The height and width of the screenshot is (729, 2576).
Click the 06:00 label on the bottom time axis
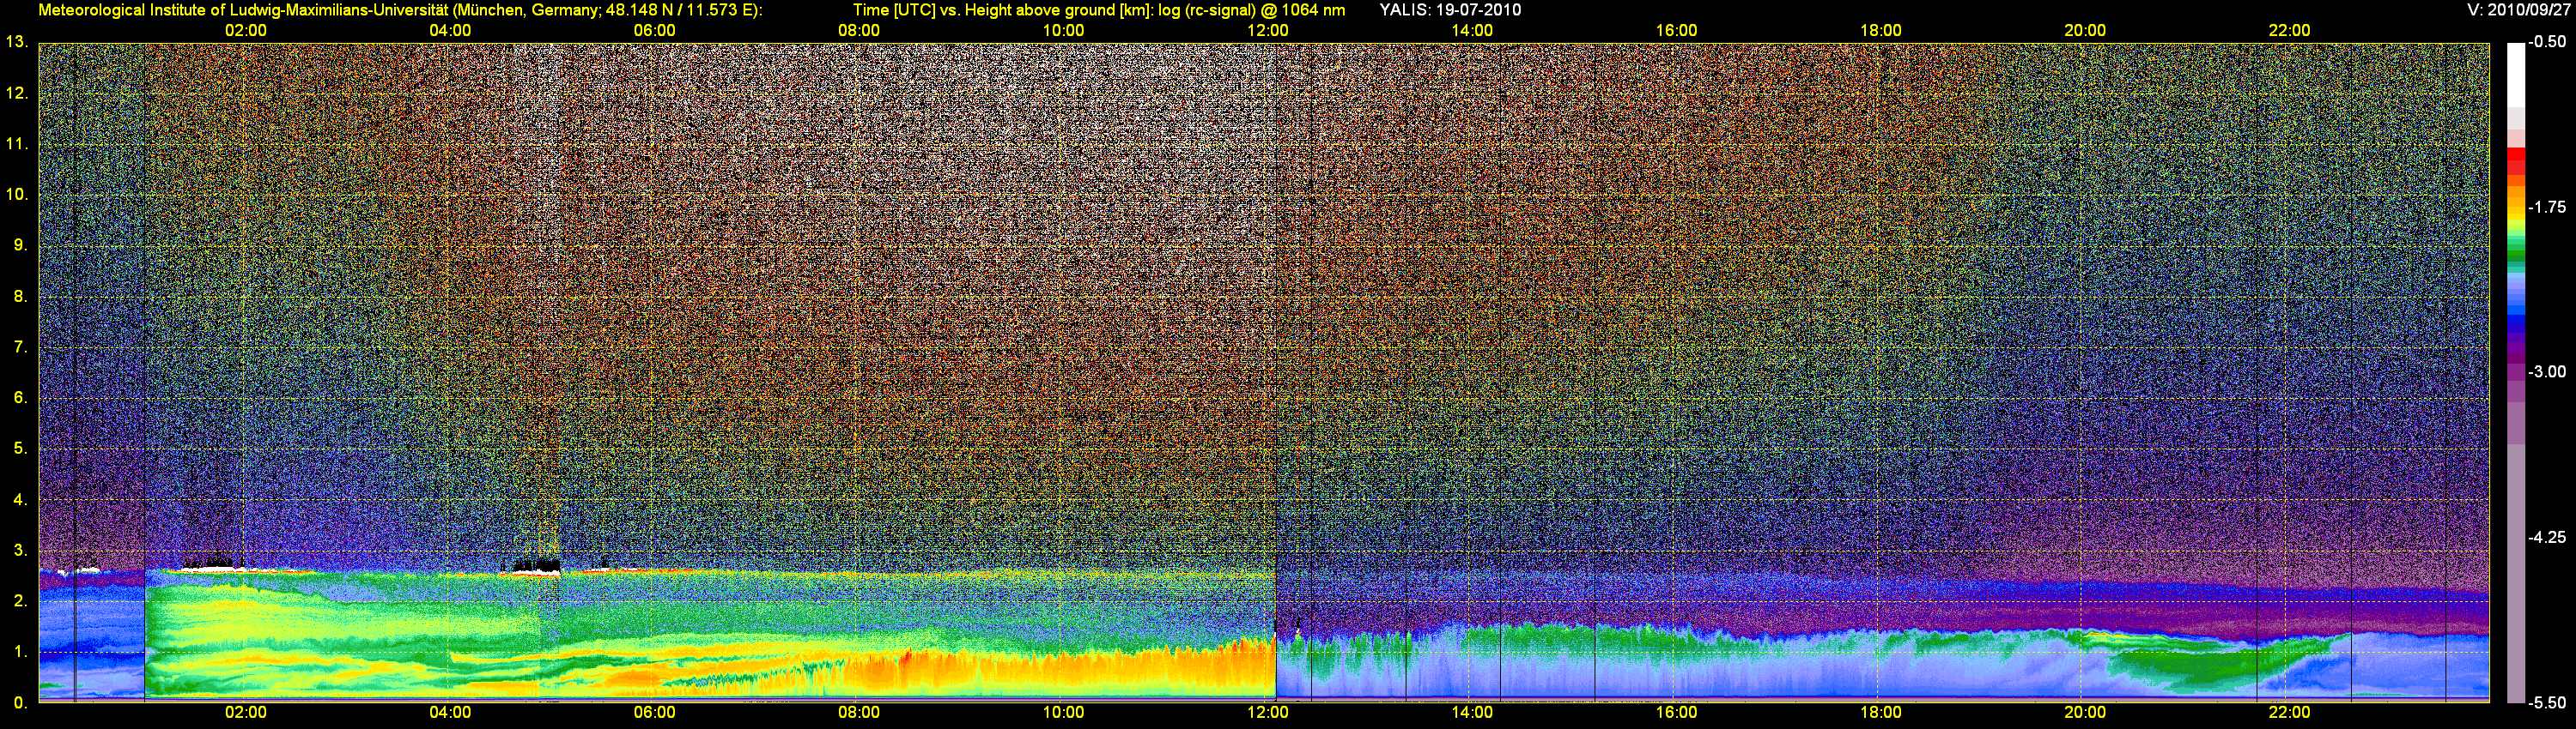click(654, 713)
